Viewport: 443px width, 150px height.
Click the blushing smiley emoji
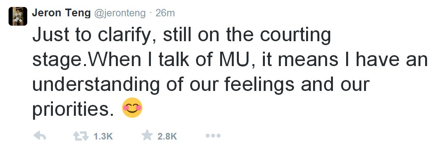(x=132, y=108)
